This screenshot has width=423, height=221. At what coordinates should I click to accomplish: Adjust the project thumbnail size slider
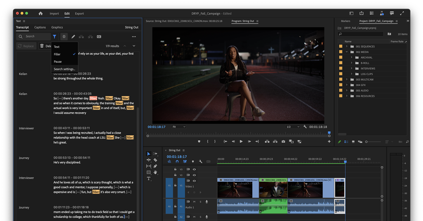pyautogui.click(x=373, y=141)
